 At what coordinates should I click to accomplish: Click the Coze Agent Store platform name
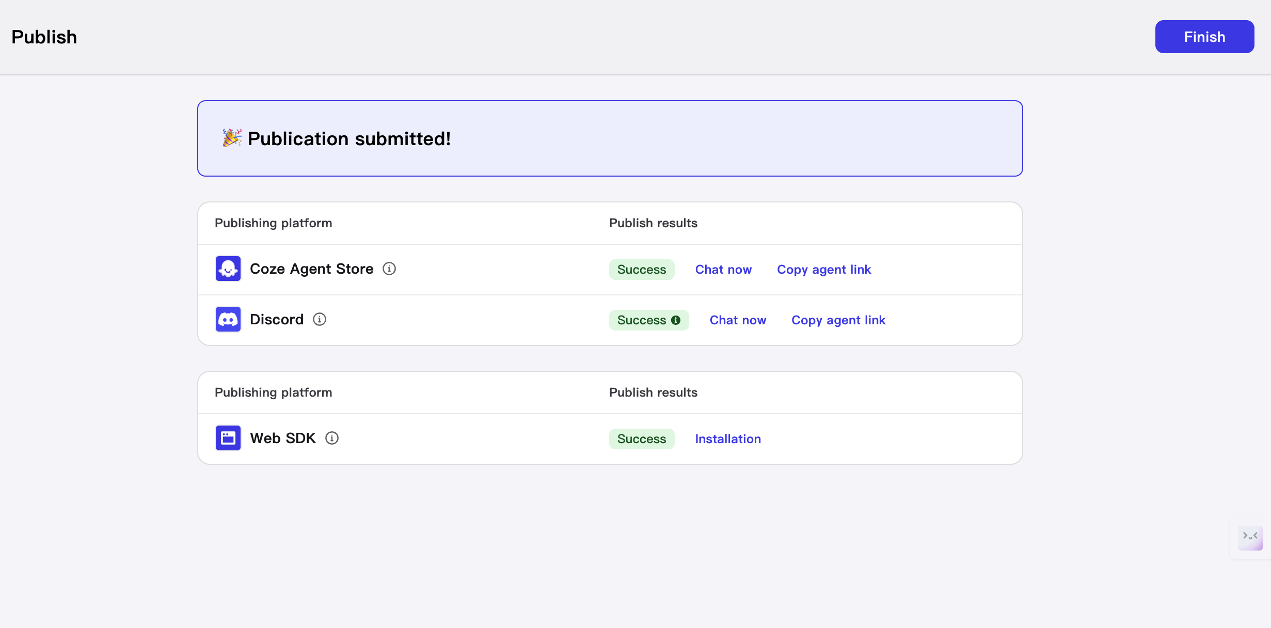point(311,269)
